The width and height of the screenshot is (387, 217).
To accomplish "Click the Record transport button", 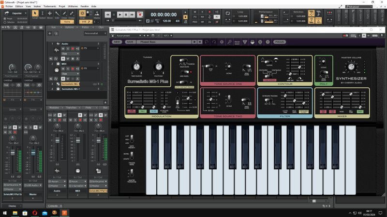I will point(140,15).
